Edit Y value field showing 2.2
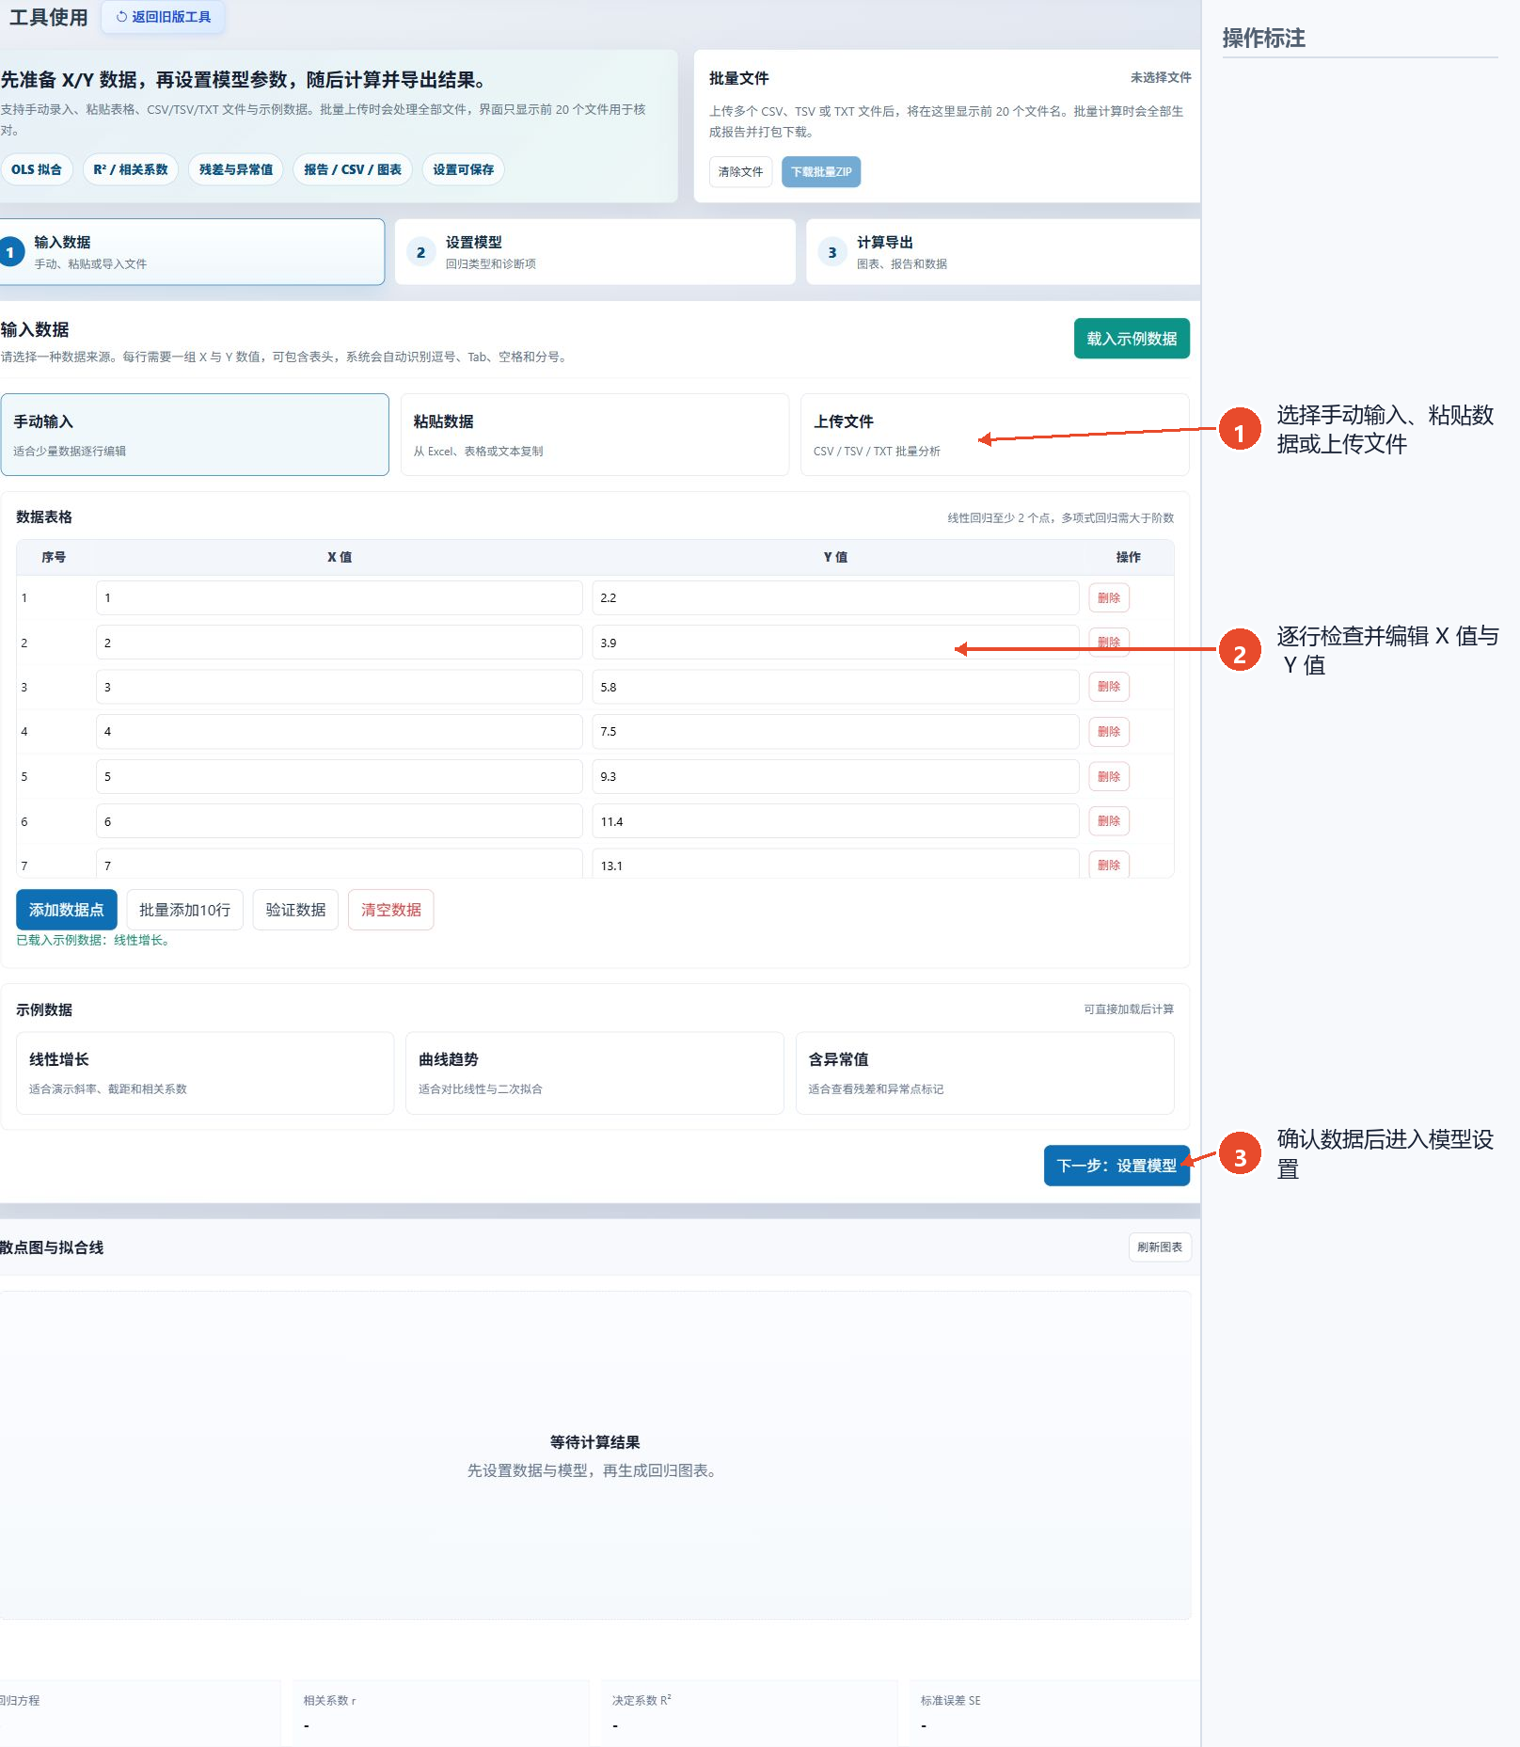The height and width of the screenshot is (1747, 1520). click(835, 598)
